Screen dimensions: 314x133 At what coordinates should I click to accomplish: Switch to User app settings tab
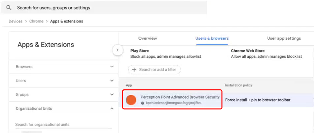pos(284,38)
